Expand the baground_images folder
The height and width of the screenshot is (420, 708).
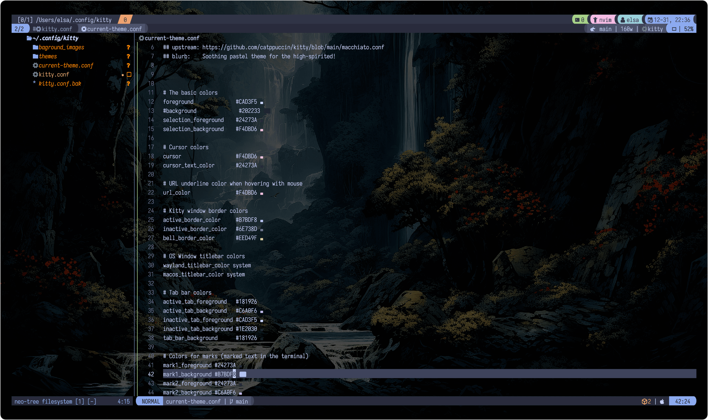click(x=61, y=47)
